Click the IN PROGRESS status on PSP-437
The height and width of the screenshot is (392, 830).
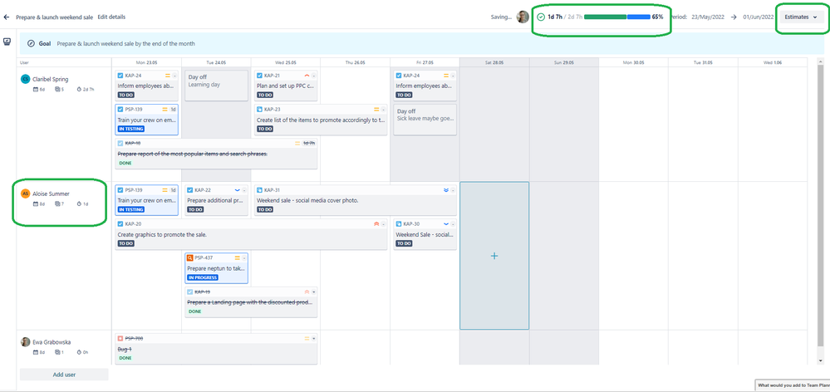click(x=203, y=277)
